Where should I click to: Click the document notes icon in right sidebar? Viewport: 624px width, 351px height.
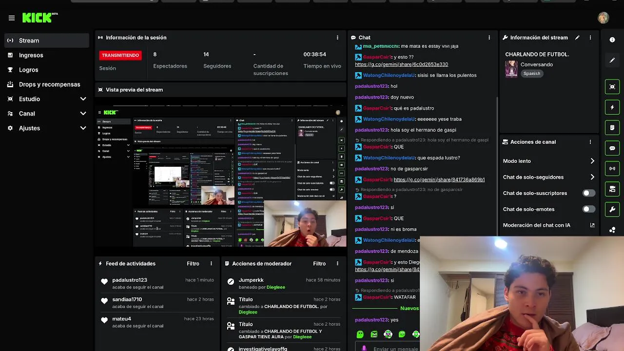(612, 128)
